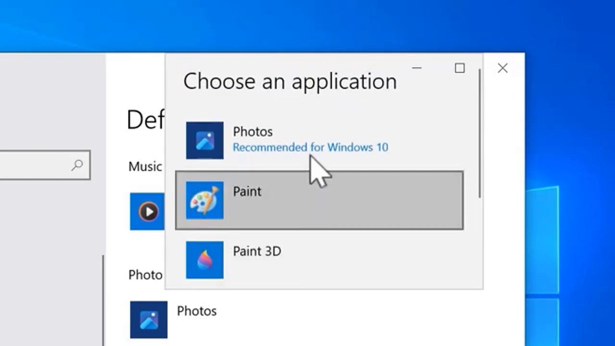
Task: Select the Photos name in application chooser
Action: click(x=253, y=132)
